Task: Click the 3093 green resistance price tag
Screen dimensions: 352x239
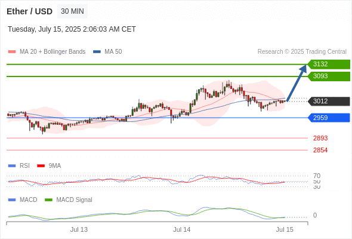Action: (x=329, y=76)
